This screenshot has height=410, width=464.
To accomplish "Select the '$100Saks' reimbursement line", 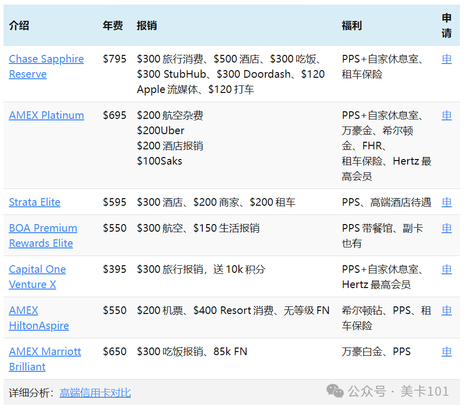I will pos(160,161).
